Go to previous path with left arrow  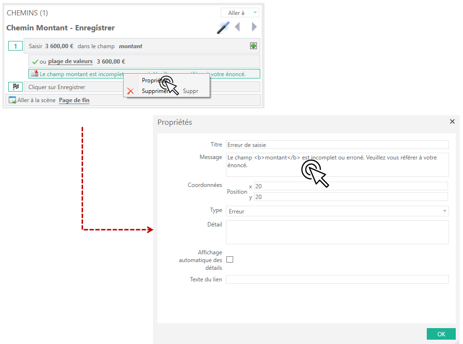pos(237,27)
